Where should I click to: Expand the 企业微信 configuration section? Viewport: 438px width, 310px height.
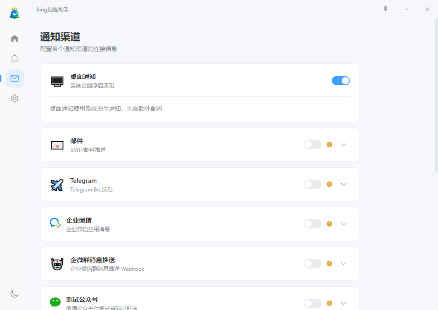tap(343, 224)
